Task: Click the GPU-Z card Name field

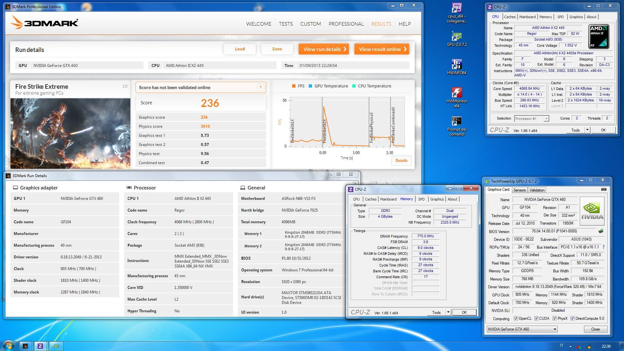Action: [x=545, y=200]
